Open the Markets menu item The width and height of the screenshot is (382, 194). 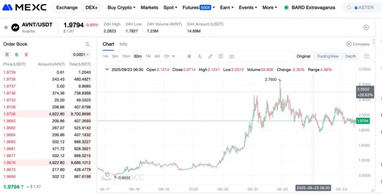149,7
